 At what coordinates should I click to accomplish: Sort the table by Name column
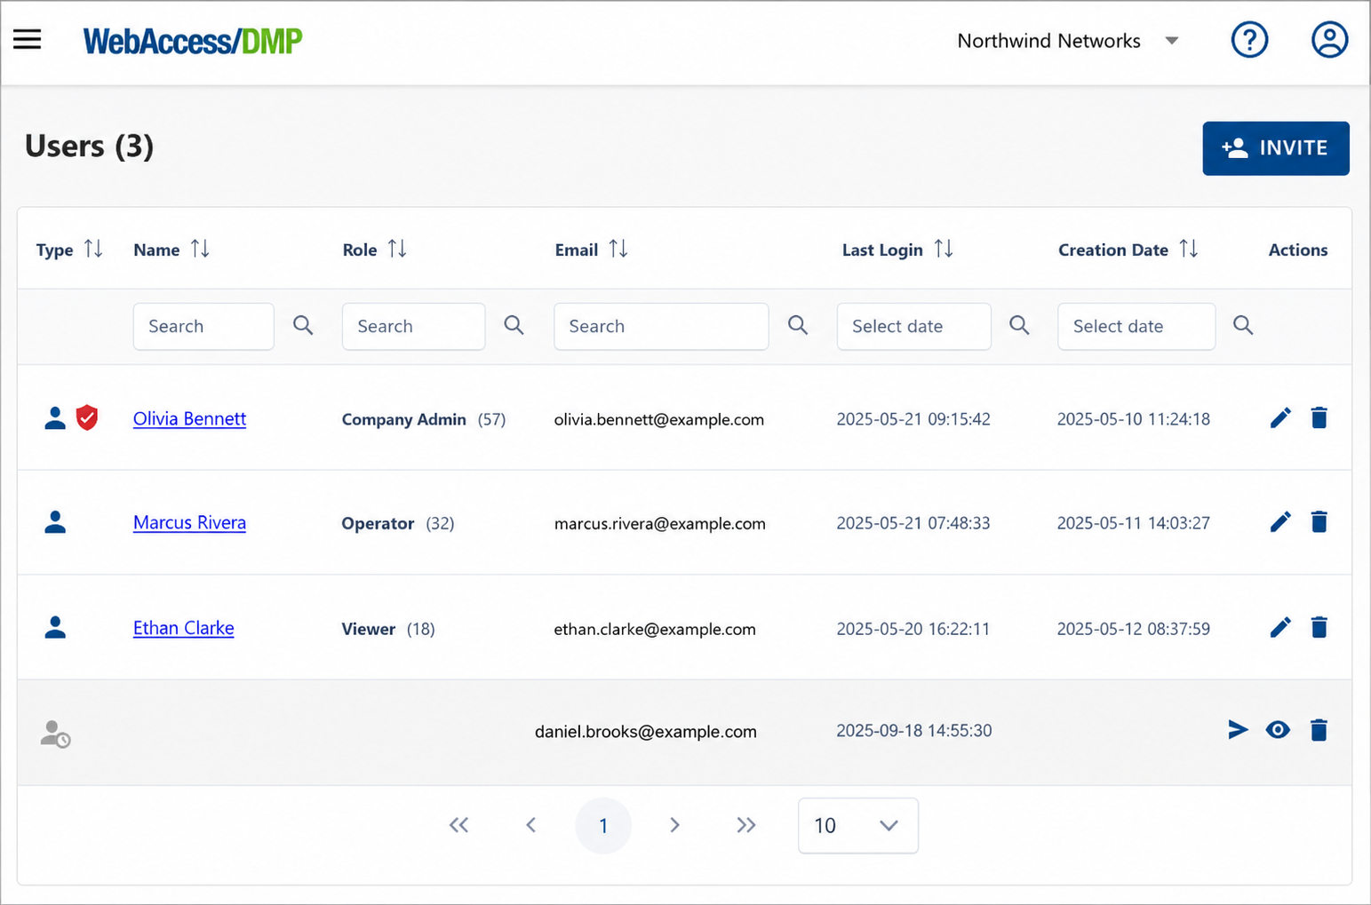(201, 250)
